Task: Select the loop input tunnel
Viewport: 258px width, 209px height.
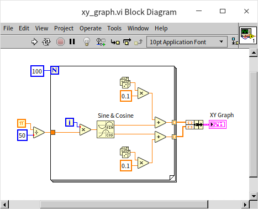Action: (53, 132)
